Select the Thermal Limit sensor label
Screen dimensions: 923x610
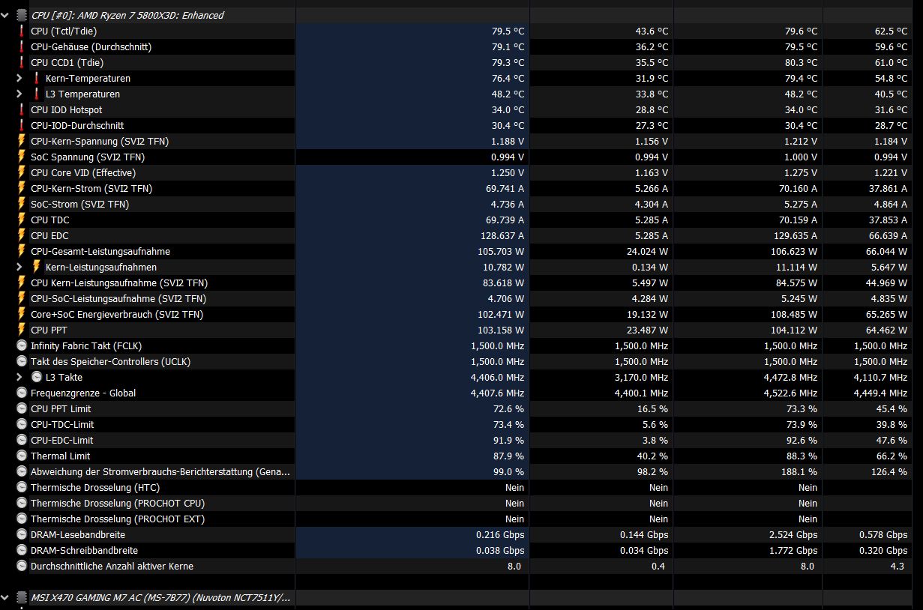point(62,456)
